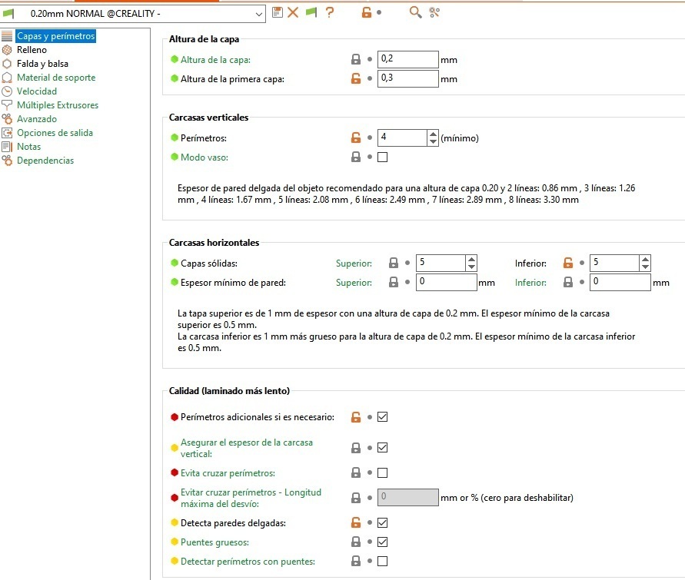Open the Avanzado section

(37, 119)
